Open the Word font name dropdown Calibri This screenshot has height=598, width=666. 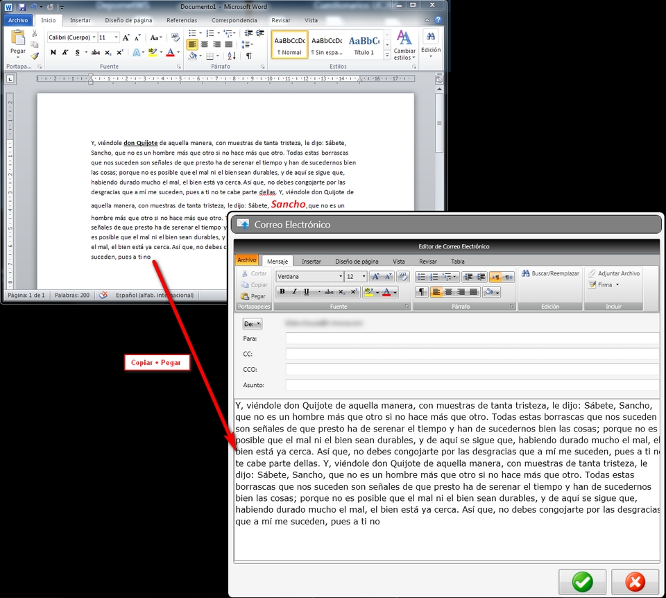pos(94,37)
